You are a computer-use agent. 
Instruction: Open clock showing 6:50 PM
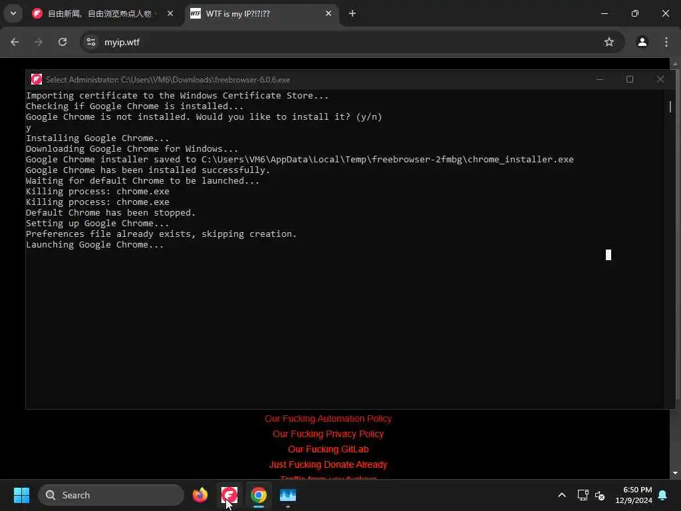tap(633, 495)
